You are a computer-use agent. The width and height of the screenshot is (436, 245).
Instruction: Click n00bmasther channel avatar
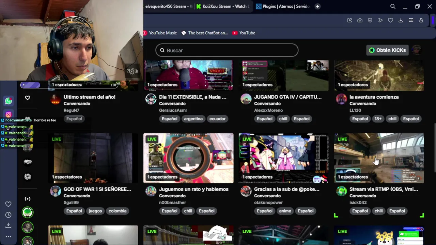pyautogui.click(x=151, y=191)
